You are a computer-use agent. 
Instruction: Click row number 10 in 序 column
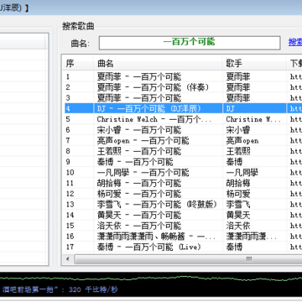pyautogui.click(x=70, y=172)
